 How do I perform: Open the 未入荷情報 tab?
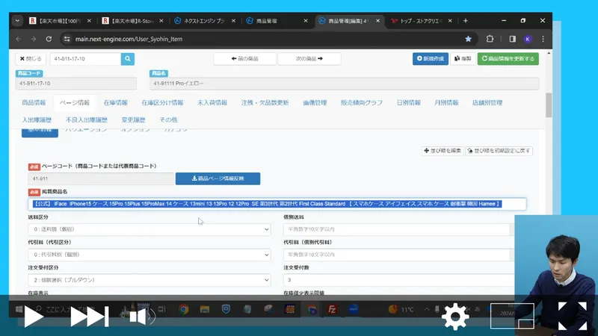212,102
